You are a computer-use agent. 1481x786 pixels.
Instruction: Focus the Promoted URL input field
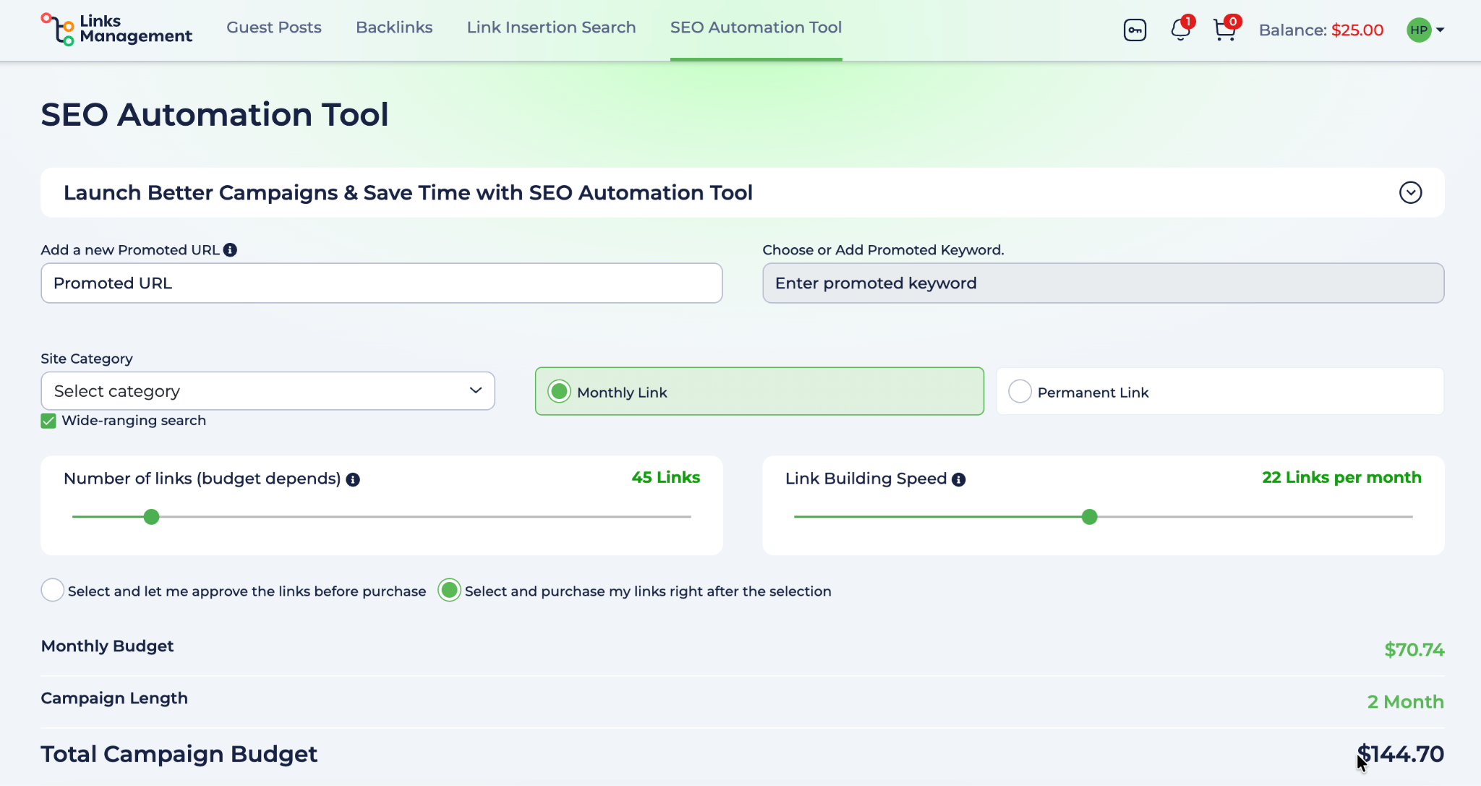point(382,283)
